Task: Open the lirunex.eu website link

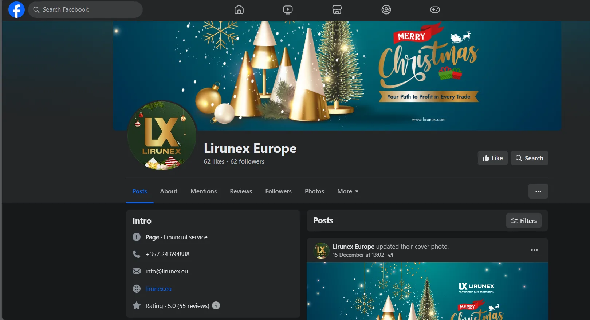Action: 158,289
